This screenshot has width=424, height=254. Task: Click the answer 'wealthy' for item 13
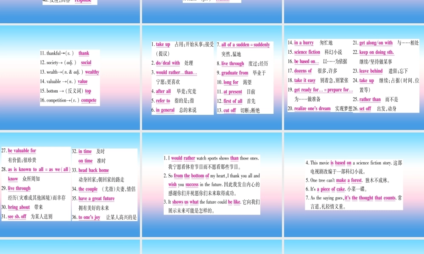click(x=92, y=72)
